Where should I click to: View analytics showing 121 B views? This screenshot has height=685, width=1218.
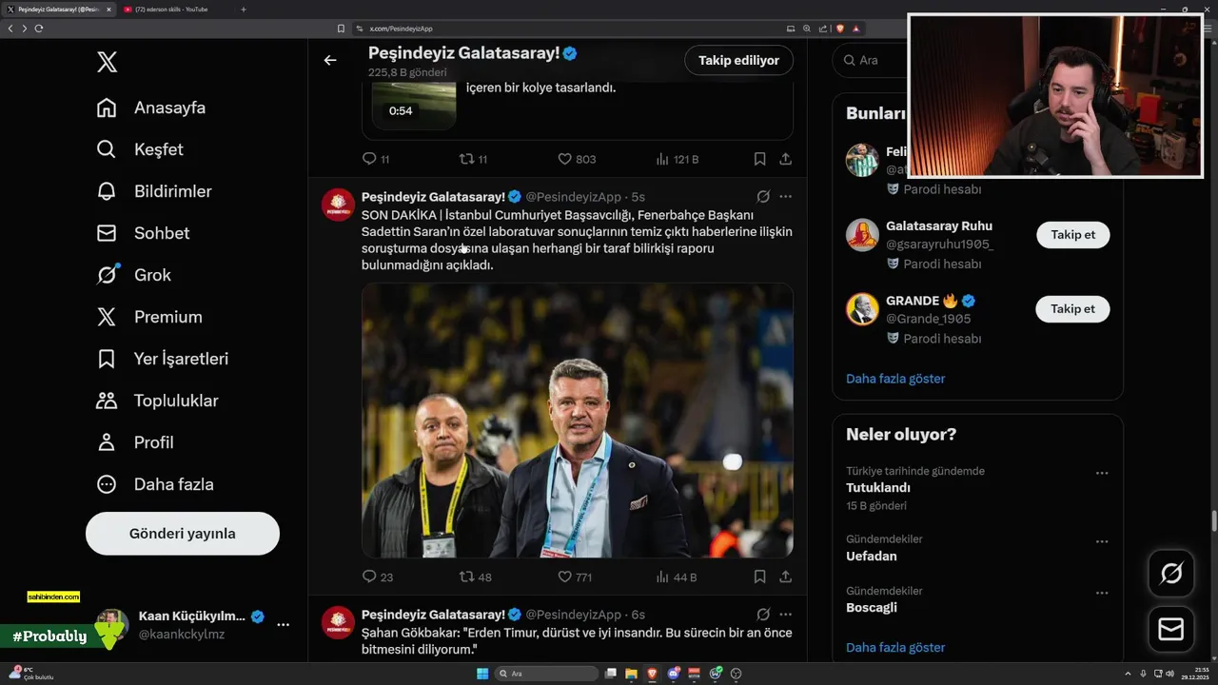(678, 159)
